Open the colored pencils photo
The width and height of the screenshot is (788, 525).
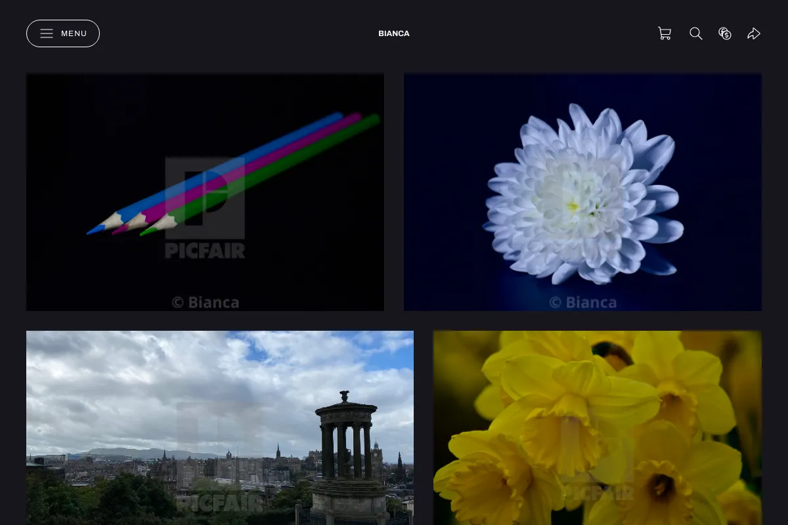[205, 192]
